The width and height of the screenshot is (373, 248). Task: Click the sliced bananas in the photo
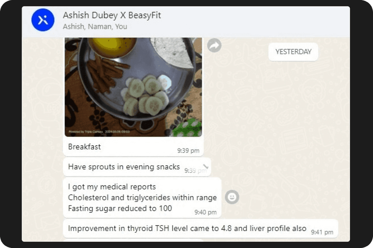tap(145, 95)
